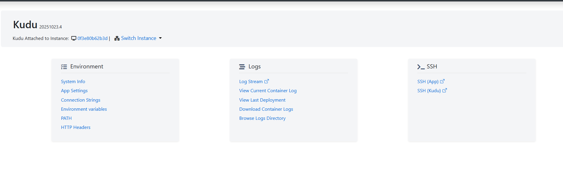View Current Container Log

[x=268, y=91]
